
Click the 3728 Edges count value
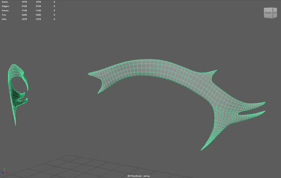pyautogui.click(x=24, y=6)
